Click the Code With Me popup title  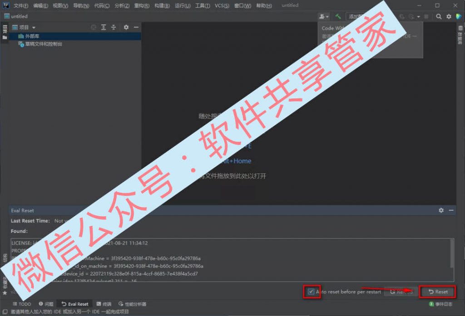pyautogui.click(x=333, y=28)
